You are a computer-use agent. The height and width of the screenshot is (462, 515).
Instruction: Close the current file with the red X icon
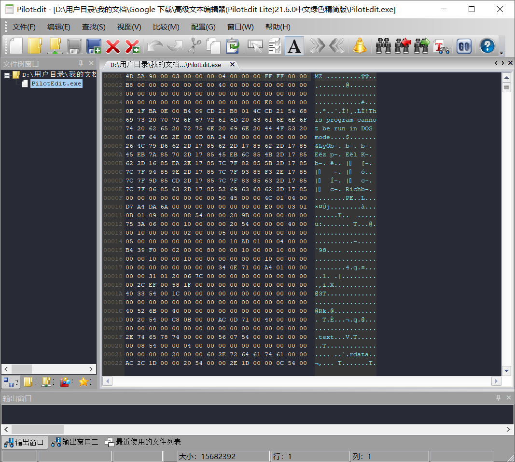click(113, 46)
